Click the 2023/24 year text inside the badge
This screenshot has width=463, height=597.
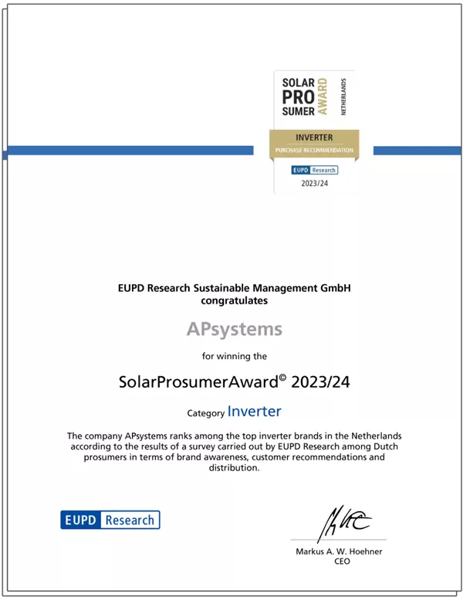[x=314, y=184]
